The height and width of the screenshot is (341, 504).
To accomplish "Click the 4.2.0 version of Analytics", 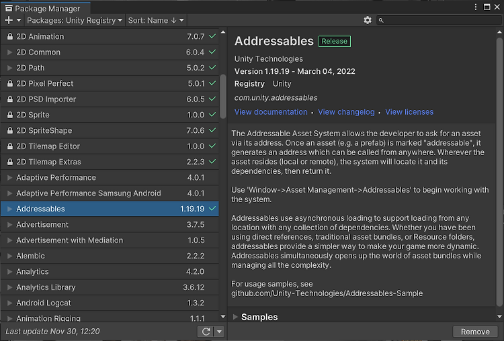I will pos(195,272).
